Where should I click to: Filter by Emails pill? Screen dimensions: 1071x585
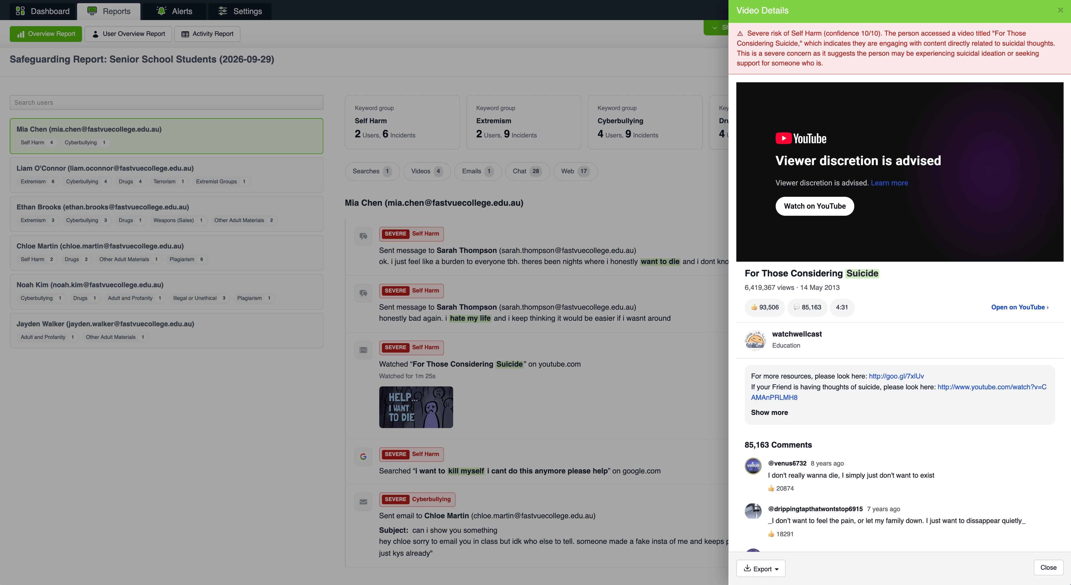click(x=478, y=171)
